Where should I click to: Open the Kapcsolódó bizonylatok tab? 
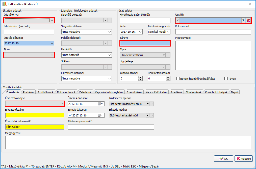109,92
